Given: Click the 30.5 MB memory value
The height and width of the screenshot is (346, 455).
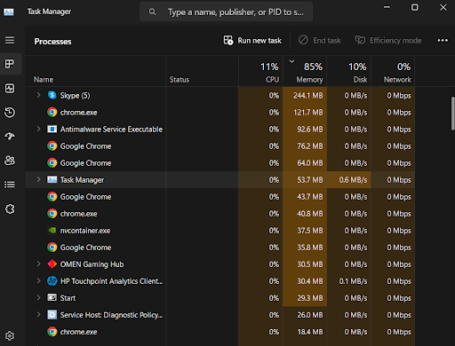Looking at the screenshot, I should point(310,264).
